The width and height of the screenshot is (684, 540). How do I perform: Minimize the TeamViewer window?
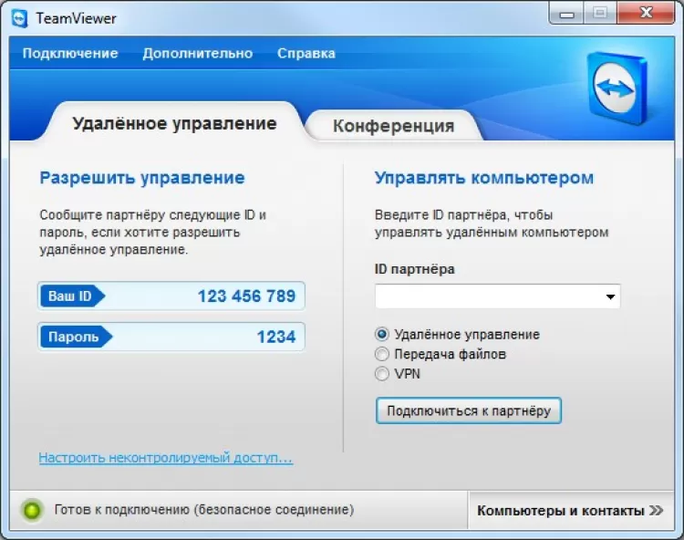566,14
